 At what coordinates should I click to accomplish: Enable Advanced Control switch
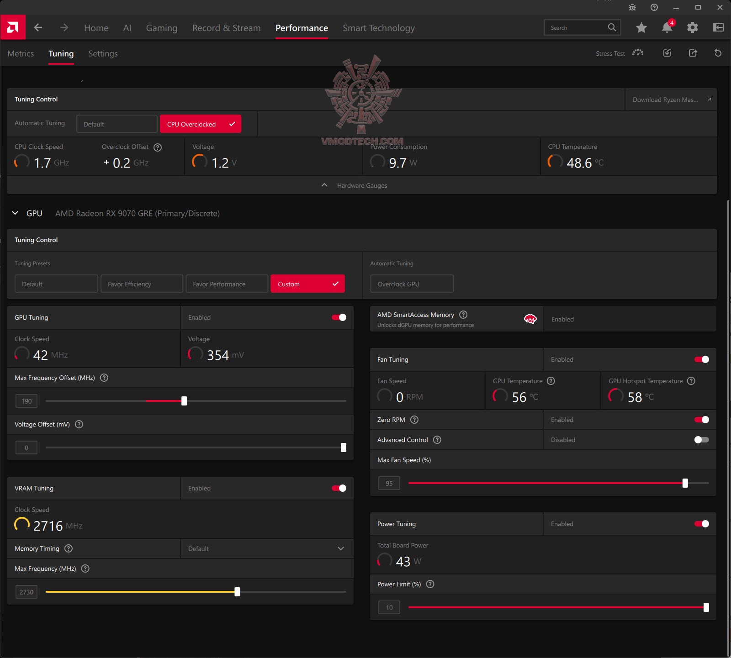coord(702,440)
